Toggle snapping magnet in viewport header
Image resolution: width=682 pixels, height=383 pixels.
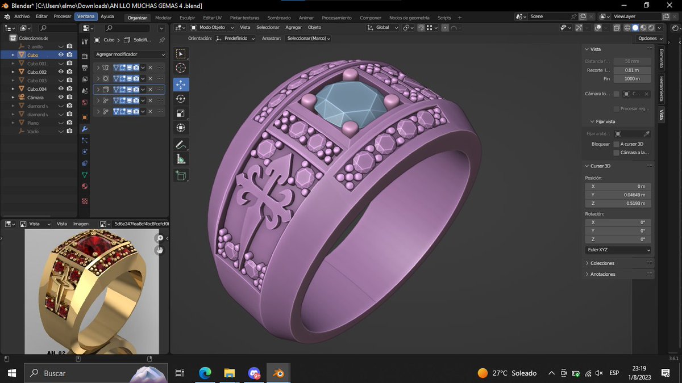[x=421, y=27]
